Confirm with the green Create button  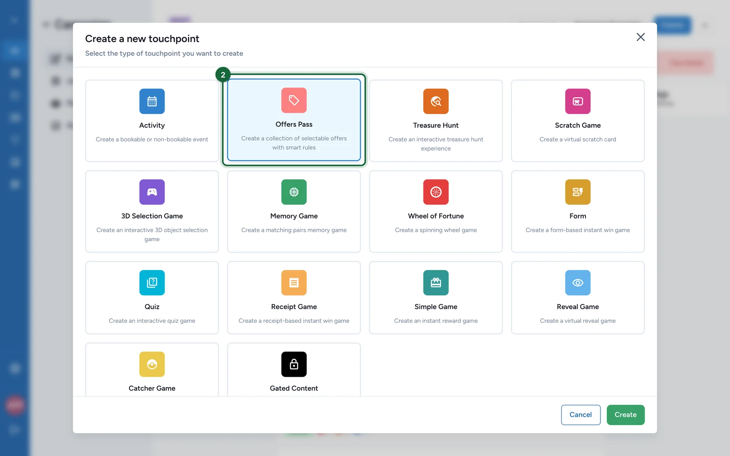point(626,415)
